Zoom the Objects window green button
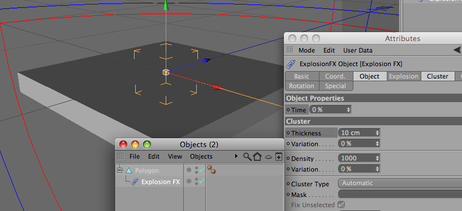The width and height of the screenshot is (462, 211). (146, 144)
